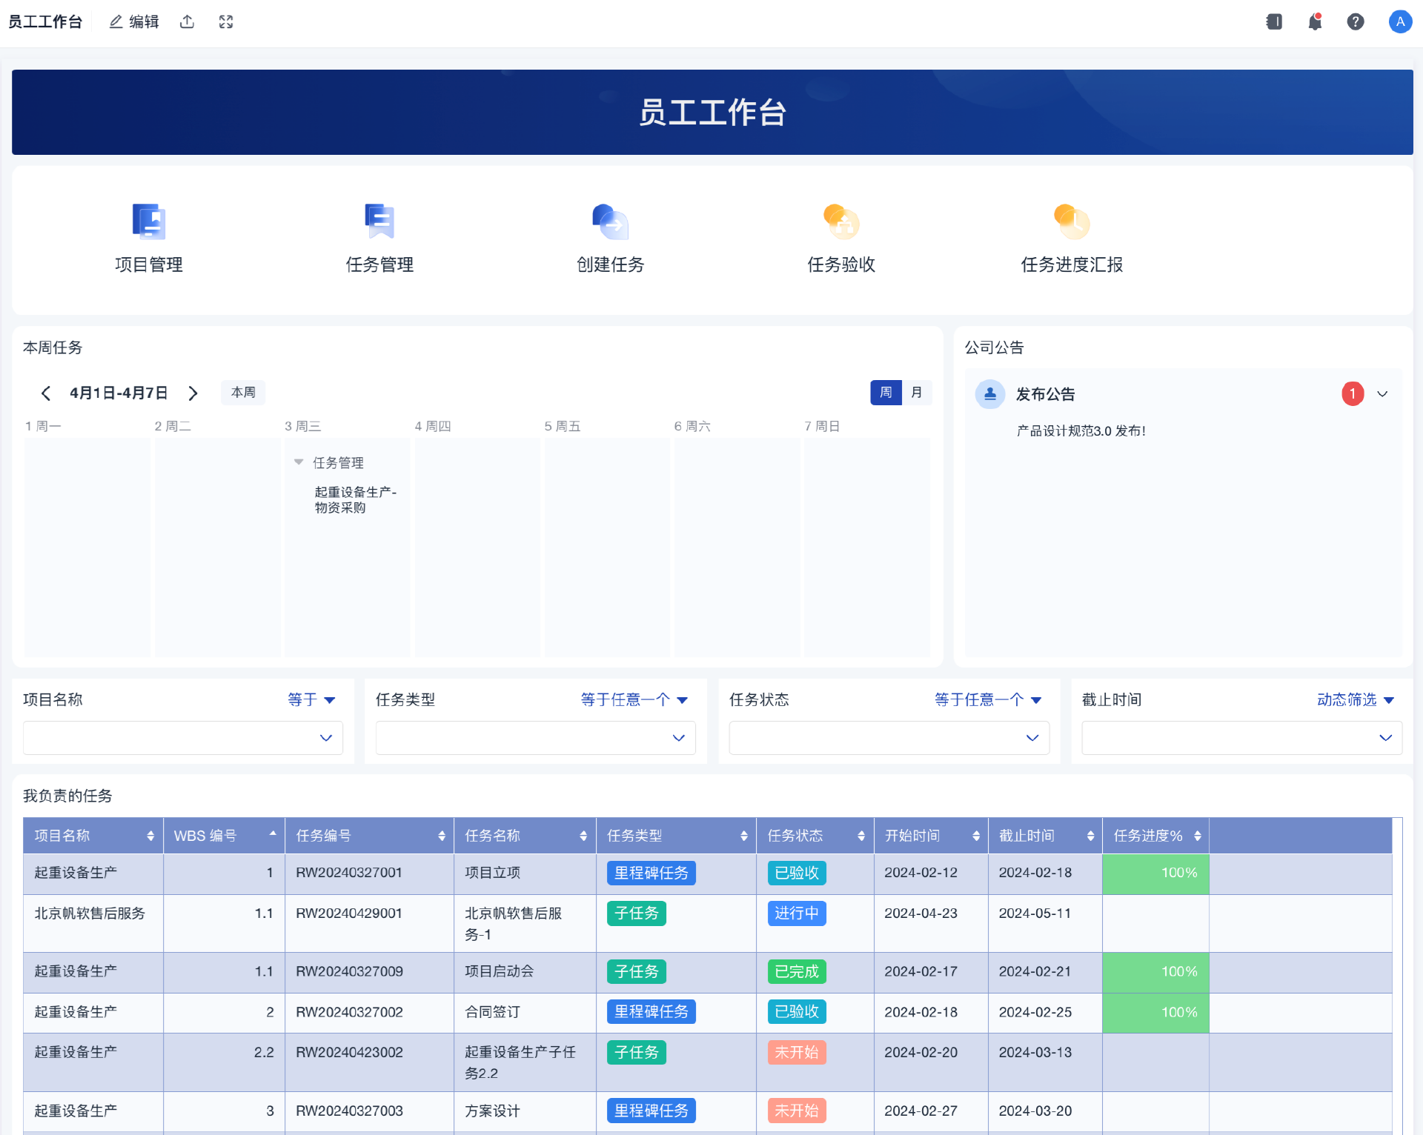Click the 创建任务 icon

tap(610, 222)
